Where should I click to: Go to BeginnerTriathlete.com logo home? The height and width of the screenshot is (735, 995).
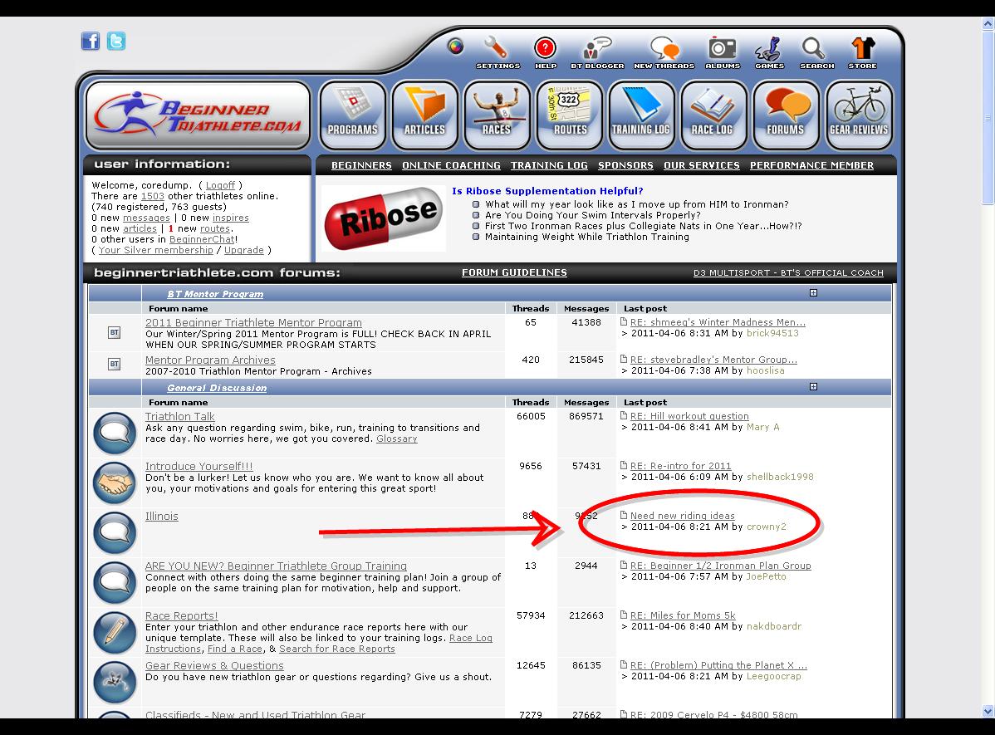click(x=198, y=115)
